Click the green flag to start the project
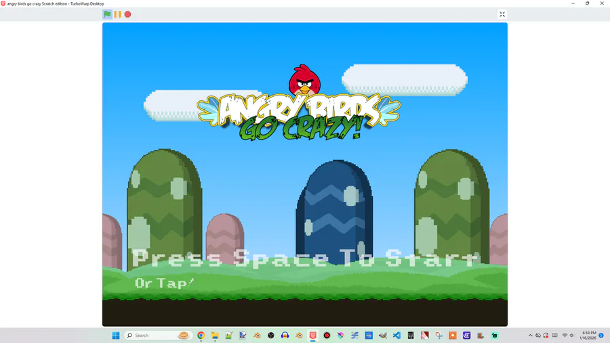This screenshot has width=610, height=343. (107, 14)
